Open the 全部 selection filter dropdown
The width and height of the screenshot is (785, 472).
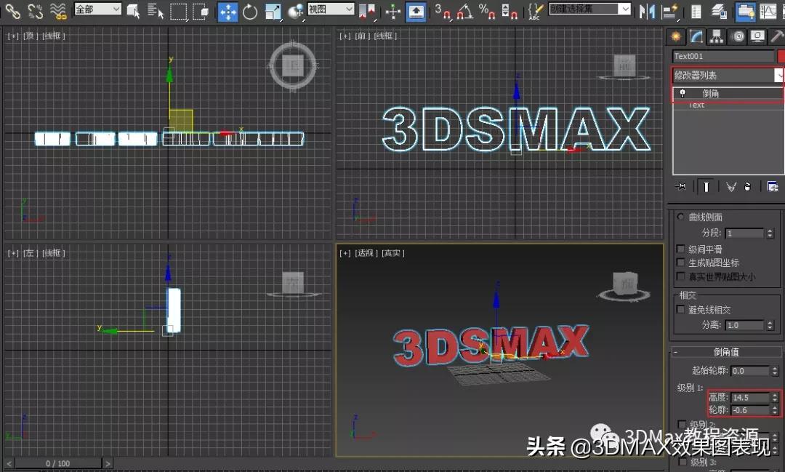point(97,9)
